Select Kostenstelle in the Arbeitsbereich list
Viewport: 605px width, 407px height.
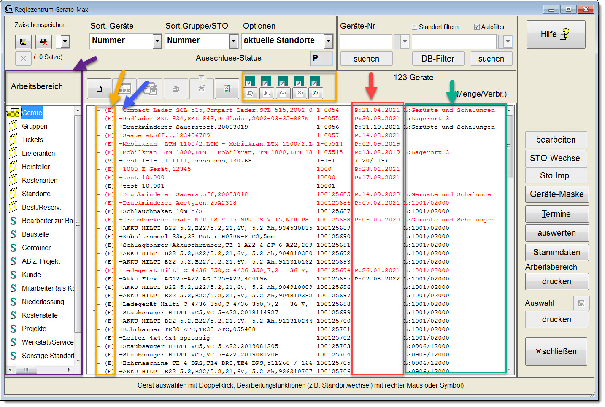40,315
